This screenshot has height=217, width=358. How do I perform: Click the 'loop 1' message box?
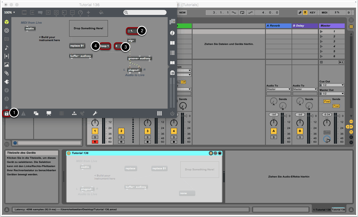[x=105, y=46]
